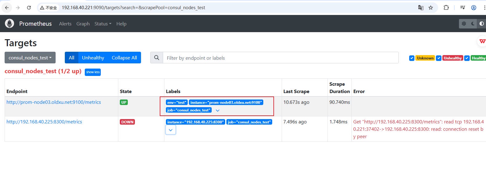Switch to dark theme with moon icon
This screenshot has height=184, width=486.
[x=473, y=24]
